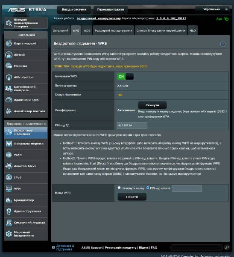This screenshot has height=257, width=234.
Task: Click the blue help question mark icon
Action: click(223, 44)
